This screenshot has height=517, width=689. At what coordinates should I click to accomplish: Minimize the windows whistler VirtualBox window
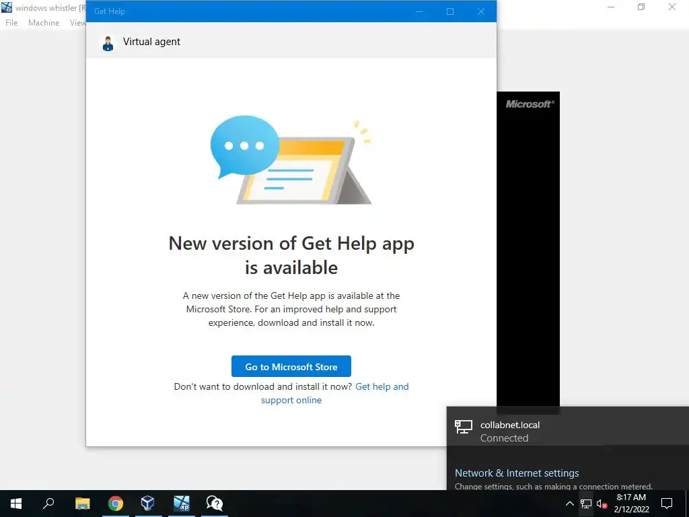coord(611,7)
